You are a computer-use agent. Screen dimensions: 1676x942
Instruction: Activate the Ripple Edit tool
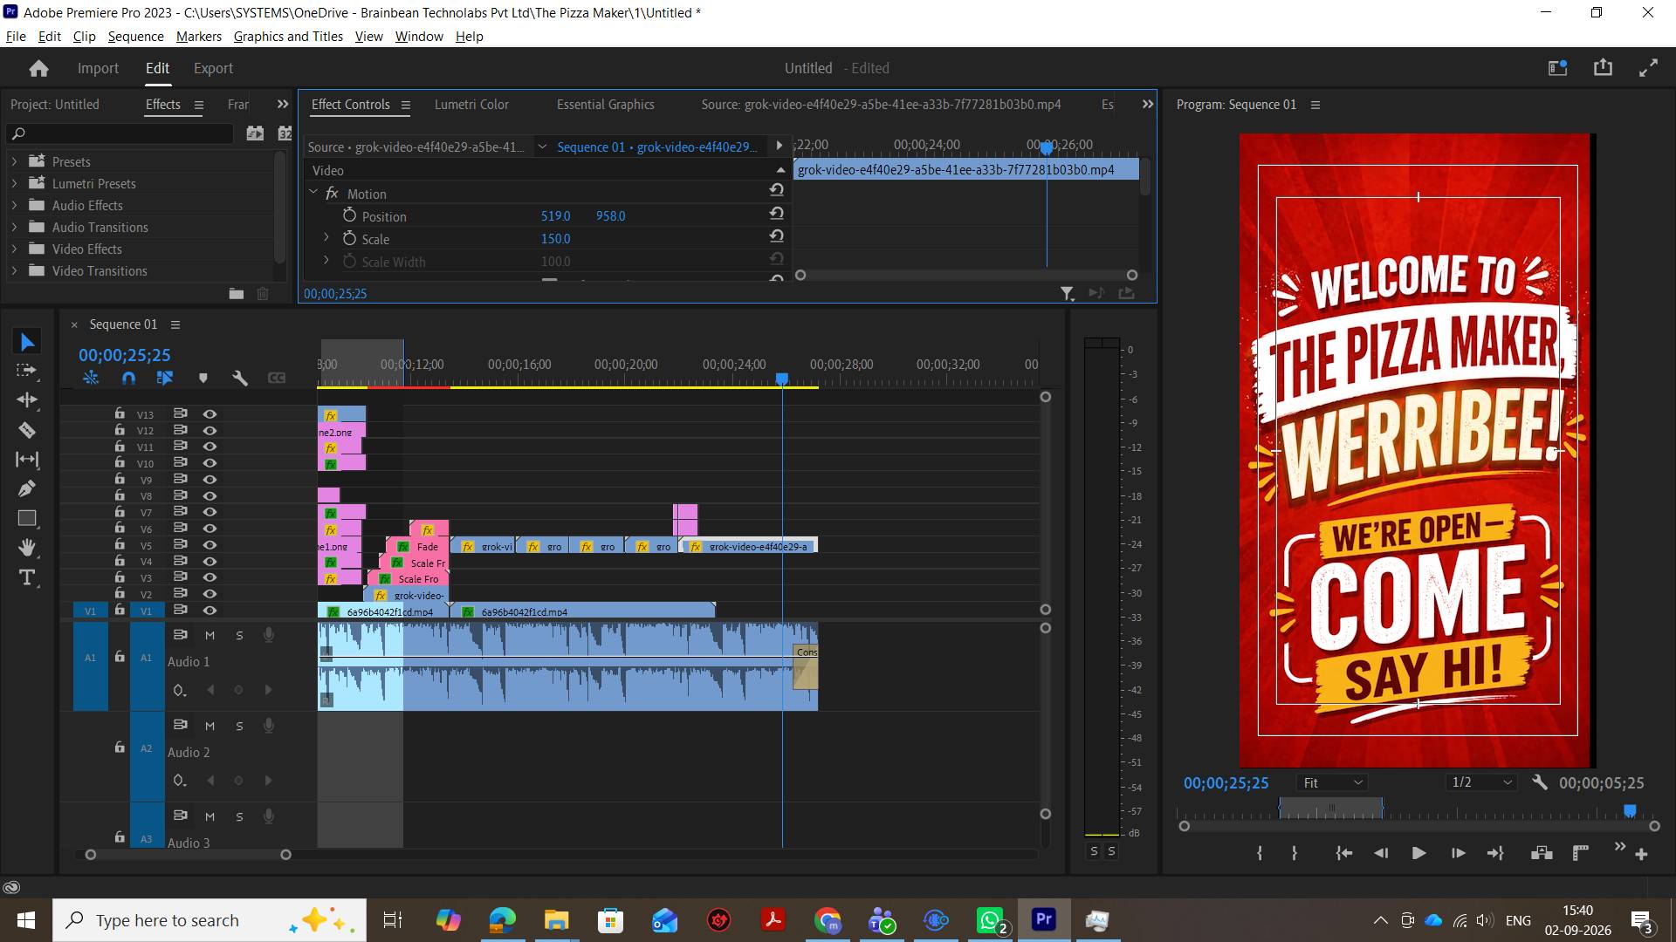[27, 400]
